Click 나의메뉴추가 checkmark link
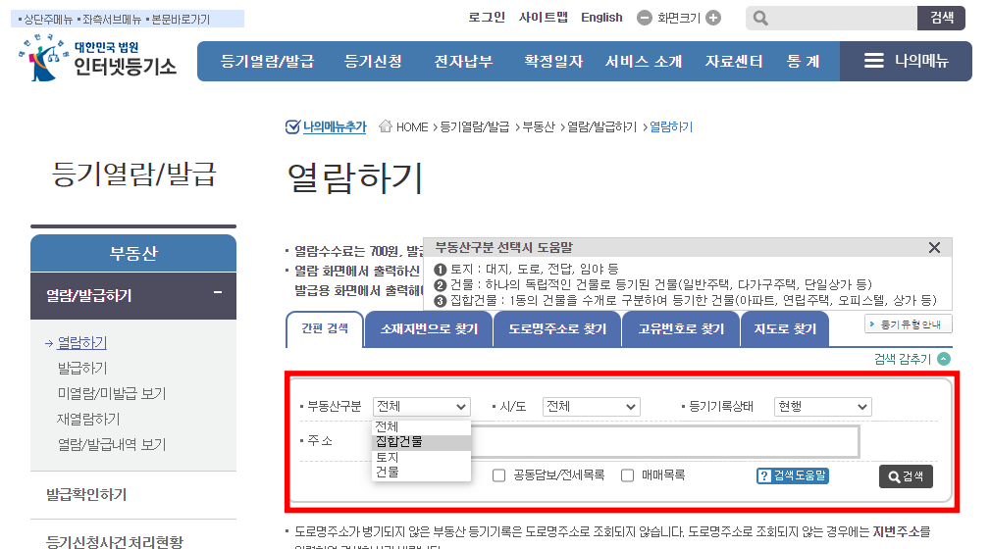 326,126
